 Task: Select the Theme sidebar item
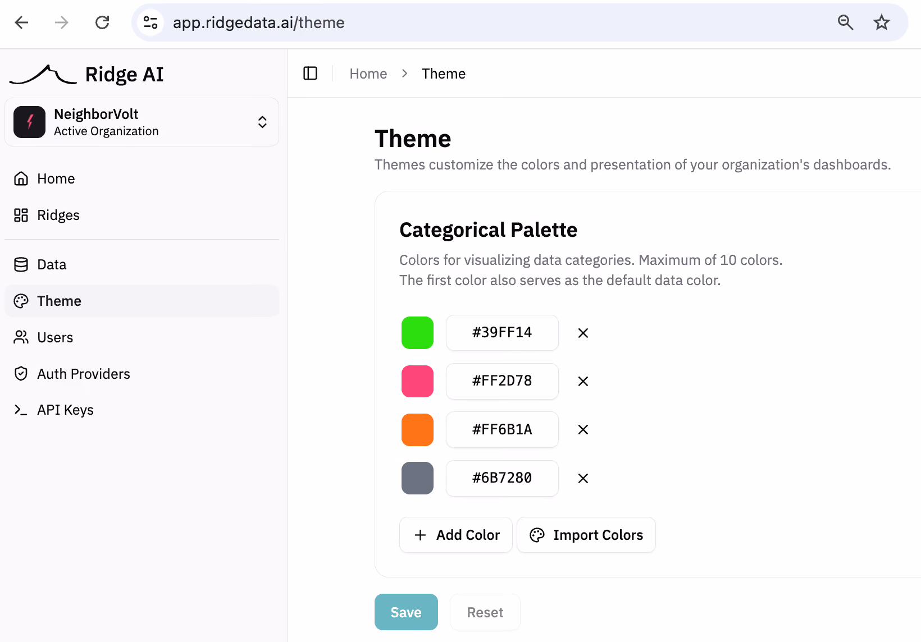(142, 301)
